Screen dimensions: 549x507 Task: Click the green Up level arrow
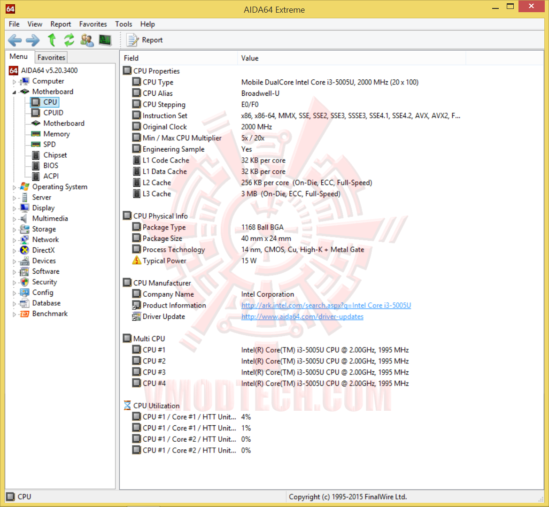pos(52,40)
